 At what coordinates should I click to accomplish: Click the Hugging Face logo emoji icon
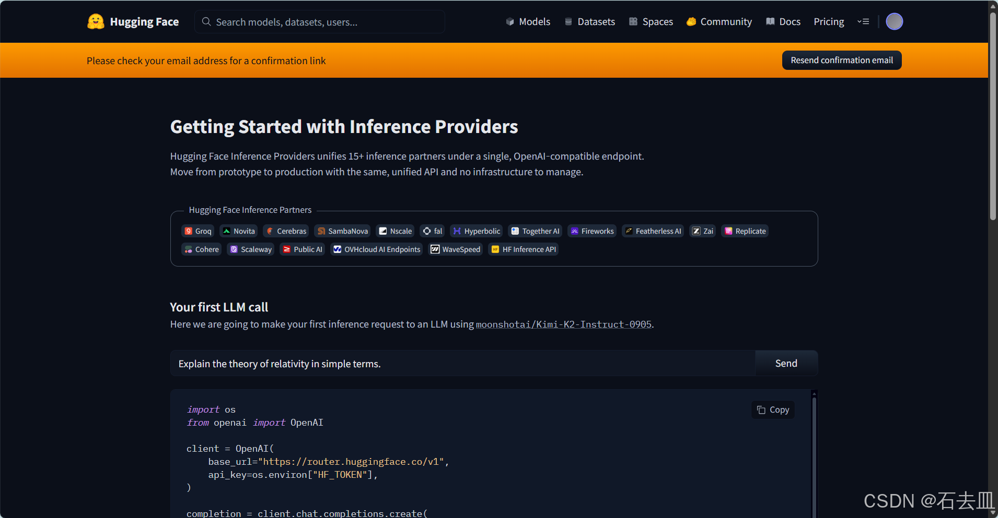click(x=96, y=21)
